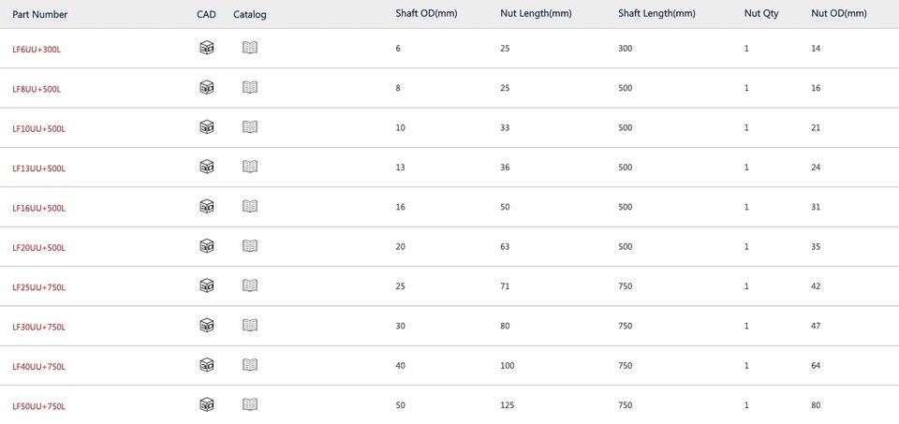Open catalog book icon for LF6UU+300L
Screen dimensions: 899x424
pyautogui.click(x=250, y=48)
